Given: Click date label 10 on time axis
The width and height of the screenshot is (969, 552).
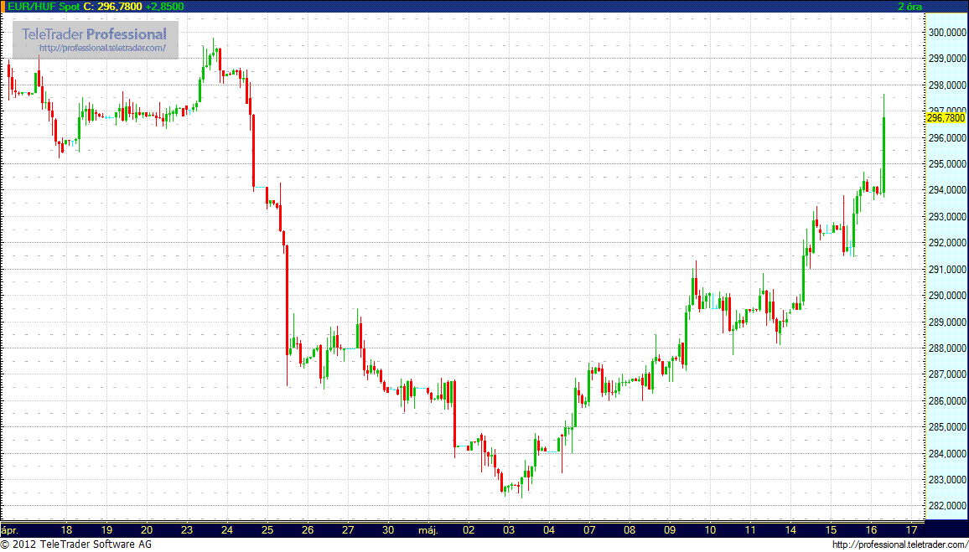Looking at the screenshot, I should [710, 529].
